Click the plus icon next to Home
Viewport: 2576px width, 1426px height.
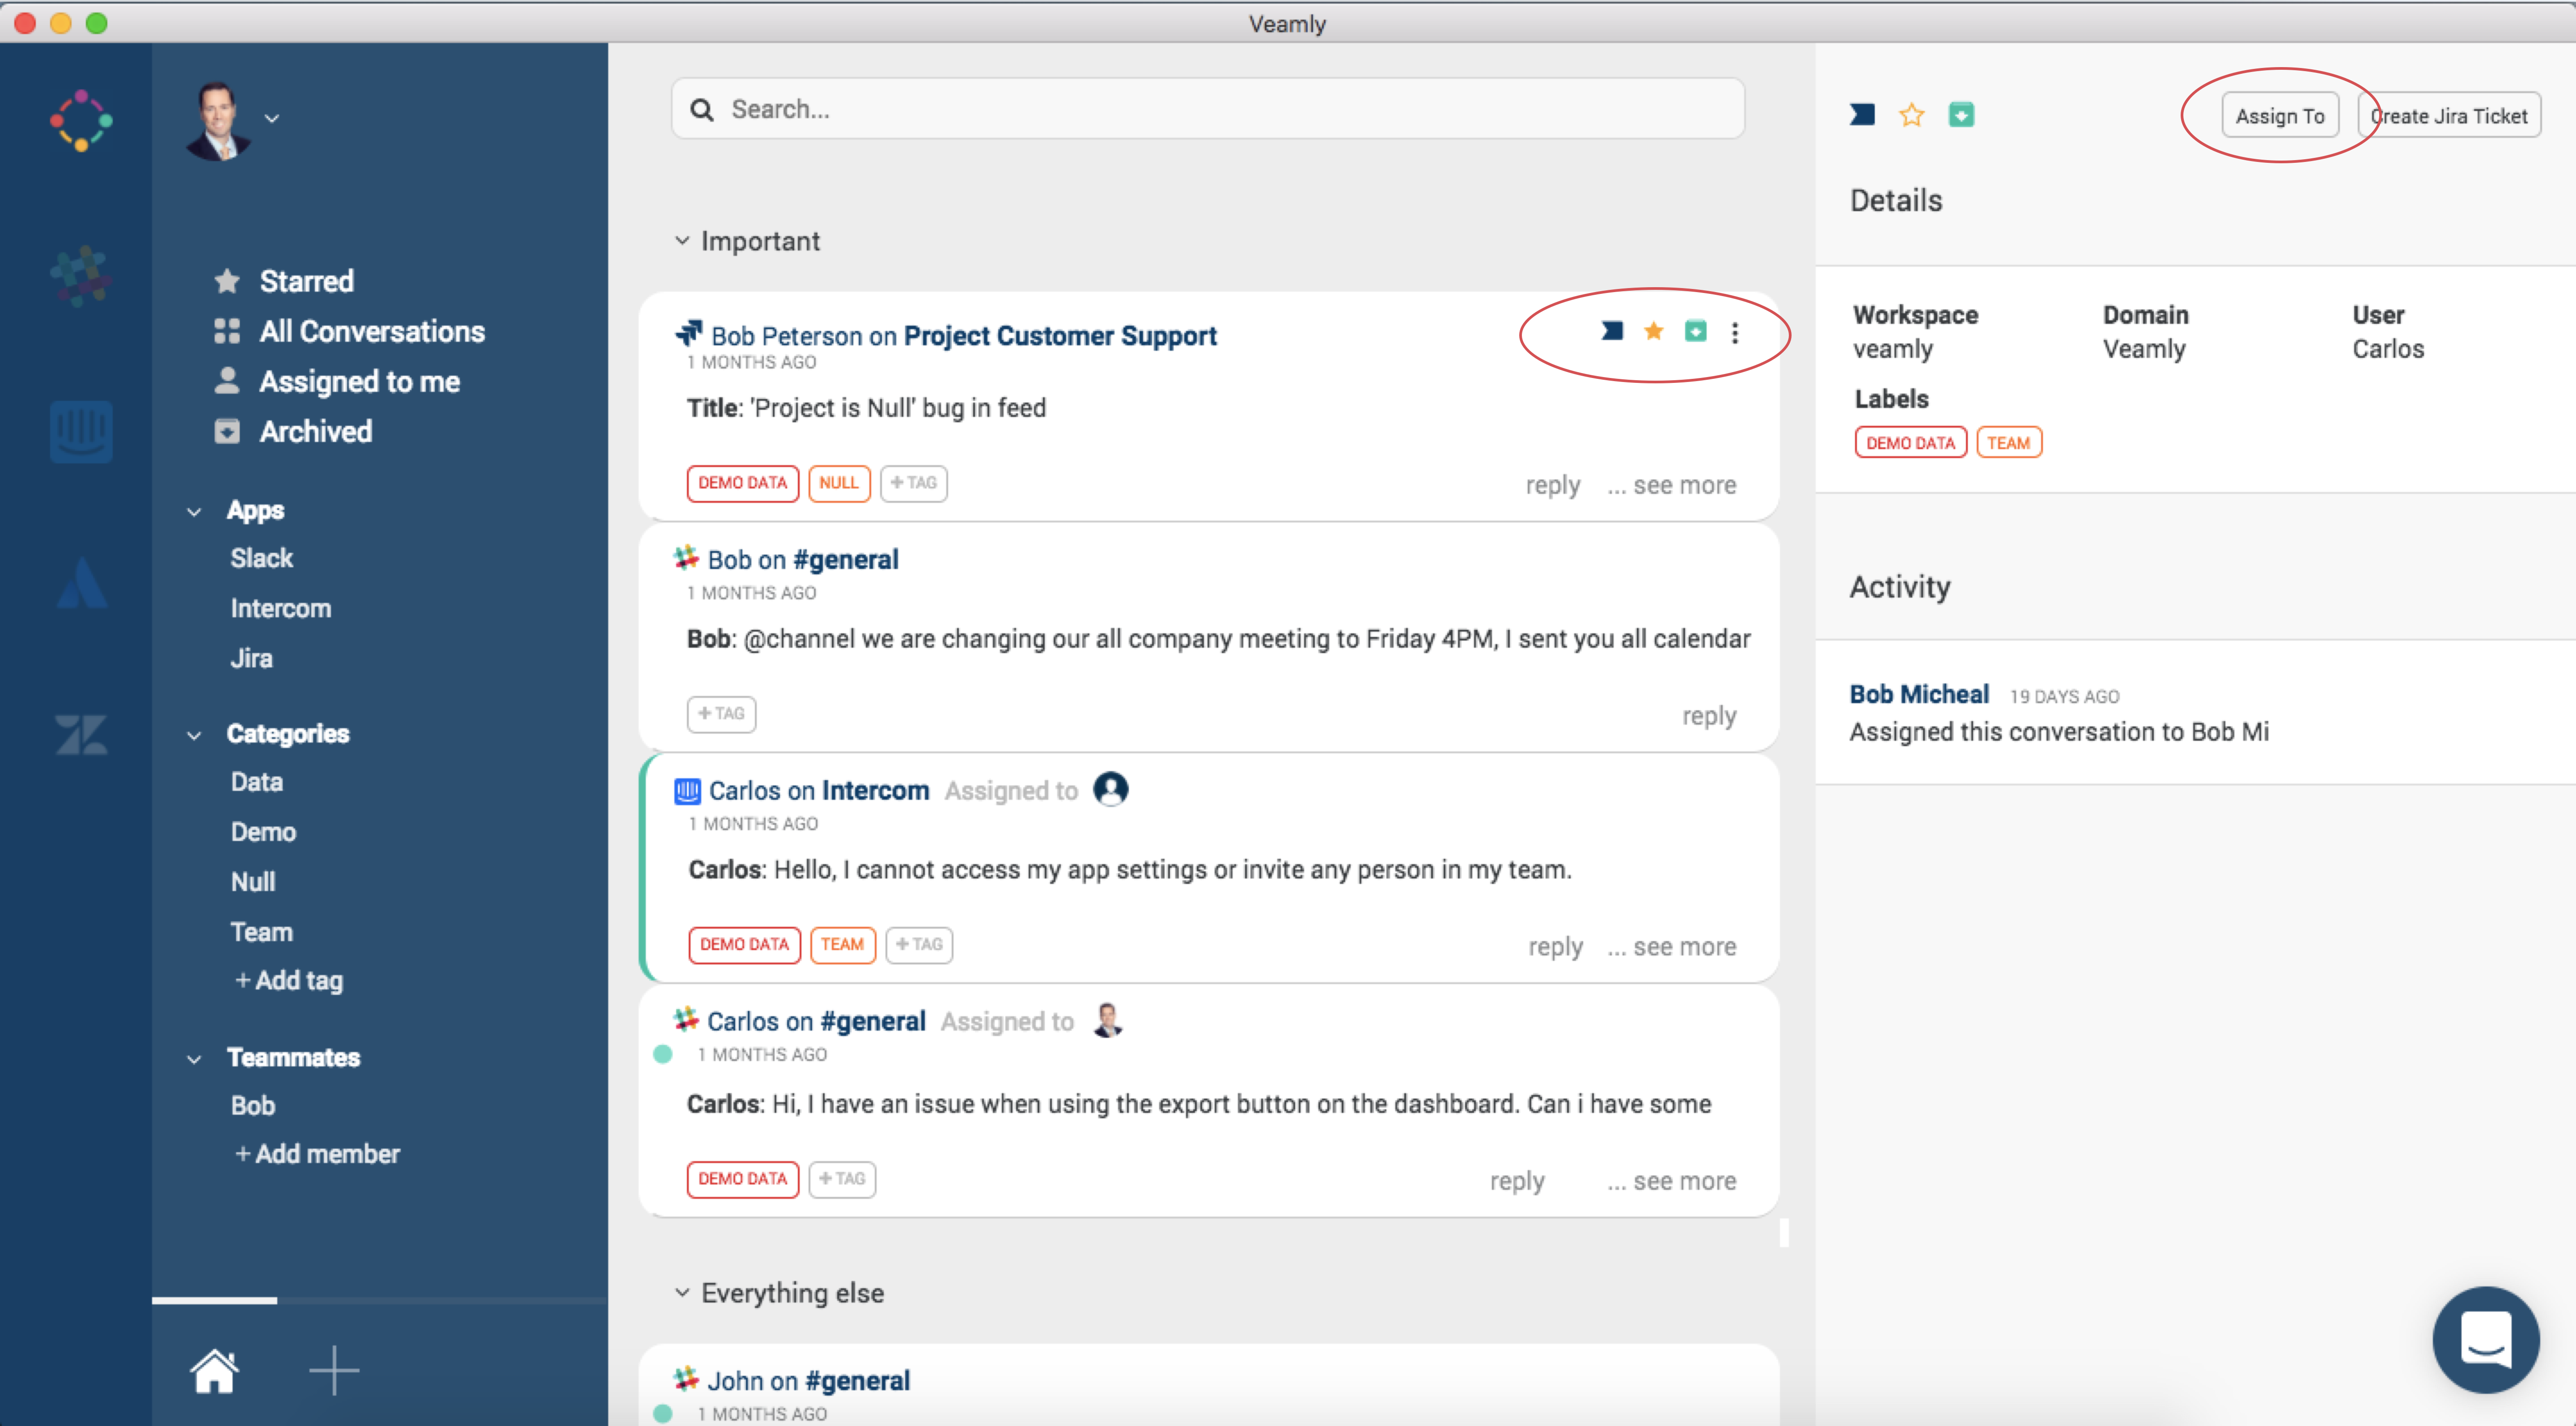point(334,1370)
